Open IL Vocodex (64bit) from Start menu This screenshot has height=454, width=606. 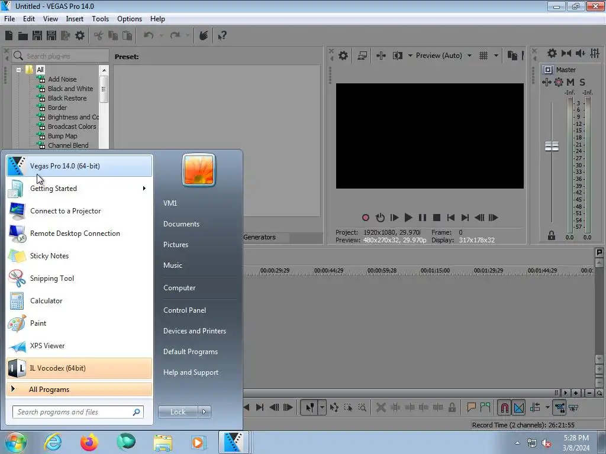pos(79,368)
